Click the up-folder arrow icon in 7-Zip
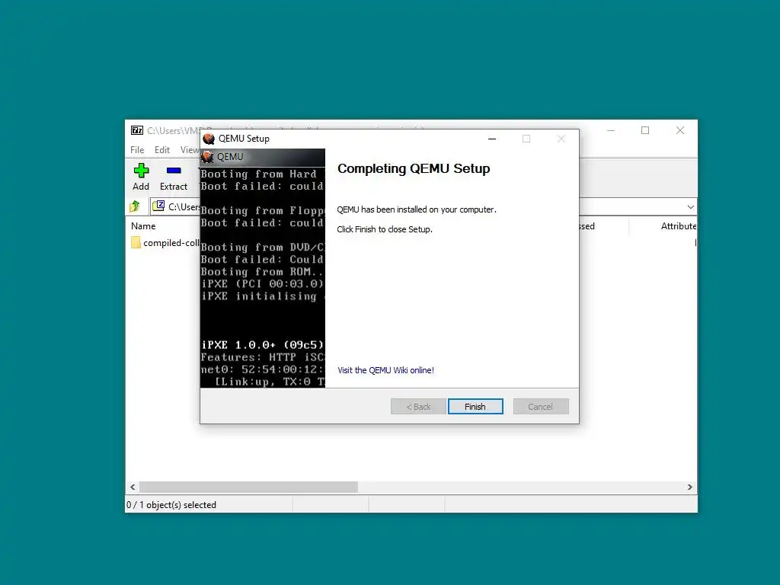 pos(135,206)
